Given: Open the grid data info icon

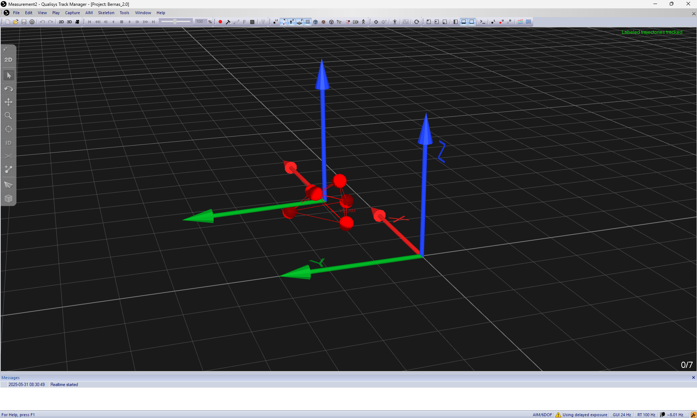Looking at the screenshot, I should (x=252, y=22).
